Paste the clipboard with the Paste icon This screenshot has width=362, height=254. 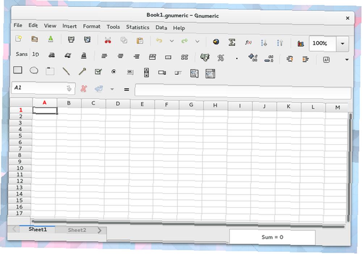[x=140, y=41]
